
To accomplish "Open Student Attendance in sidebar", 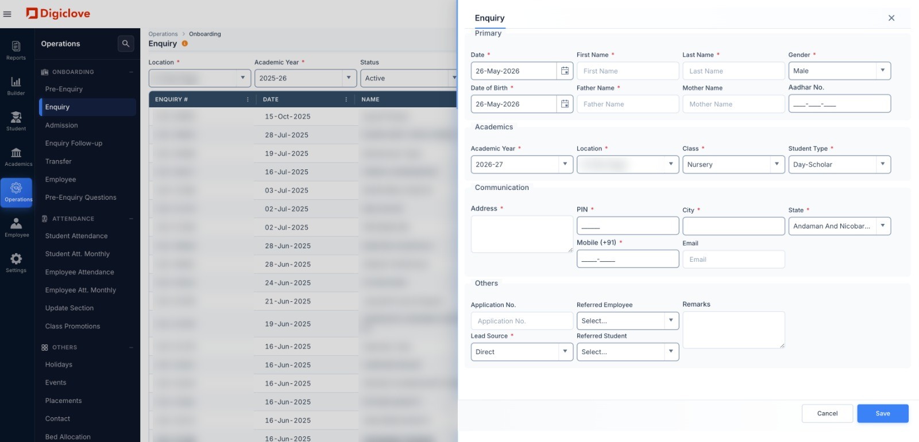I will (x=76, y=236).
